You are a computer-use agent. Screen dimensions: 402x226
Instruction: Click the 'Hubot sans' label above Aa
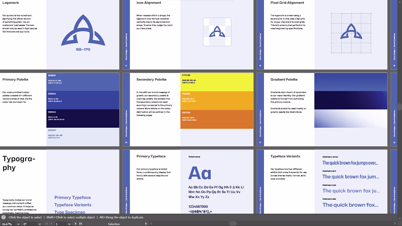tap(194, 157)
